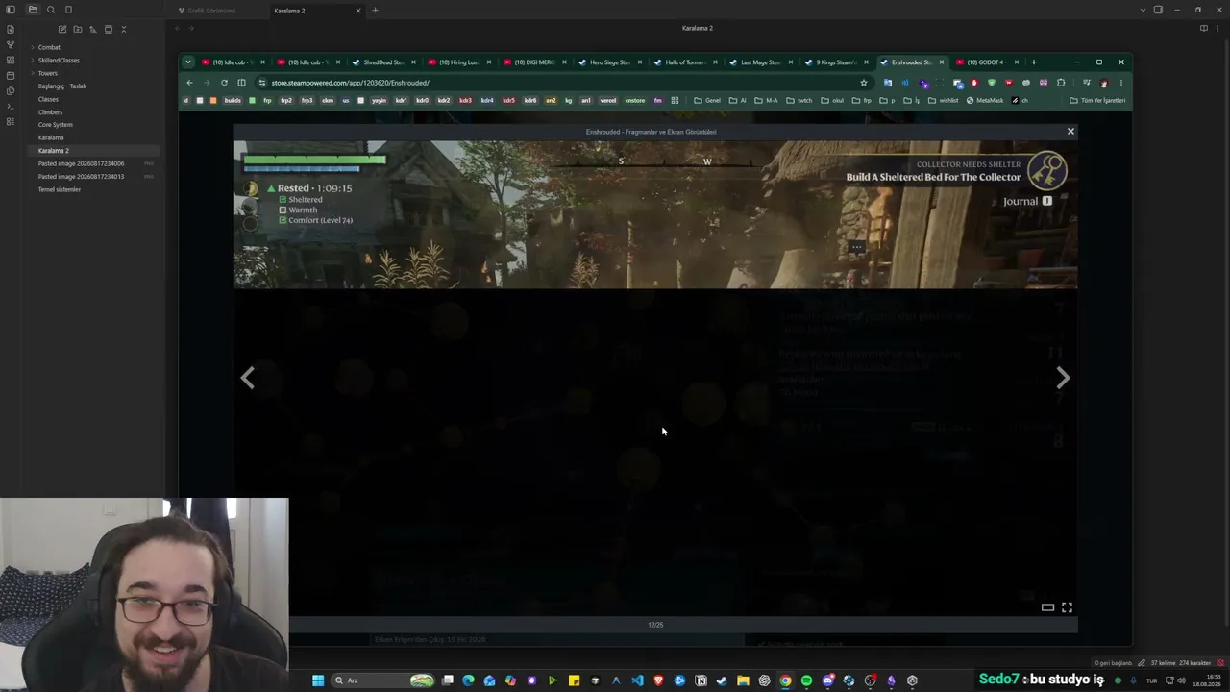Create a new note in the file explorer
The image size is (1230, 692).
click(62, 29)
